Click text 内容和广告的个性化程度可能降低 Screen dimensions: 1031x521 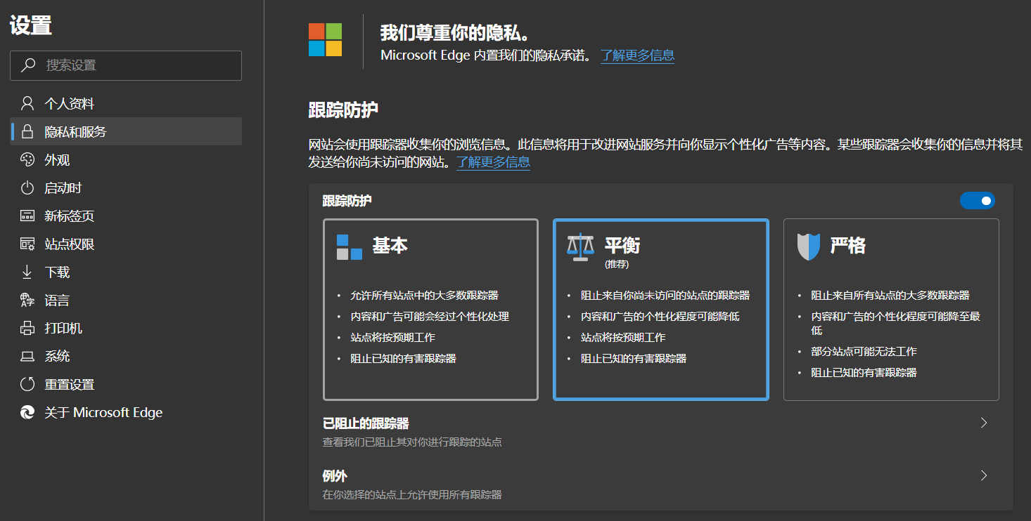click(660, 317)
